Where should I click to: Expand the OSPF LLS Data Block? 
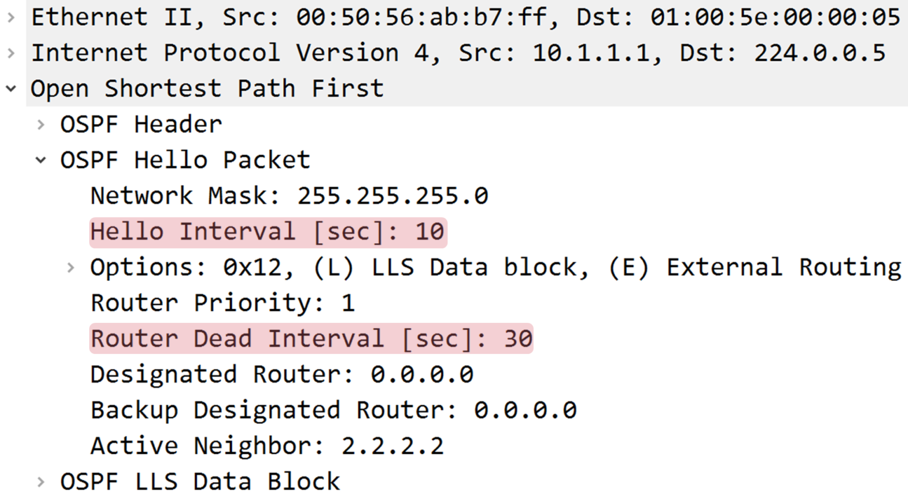coord(40,481)
